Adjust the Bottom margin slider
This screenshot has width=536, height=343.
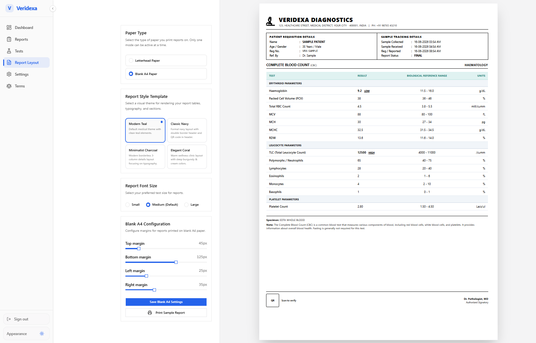pos(176,262)
